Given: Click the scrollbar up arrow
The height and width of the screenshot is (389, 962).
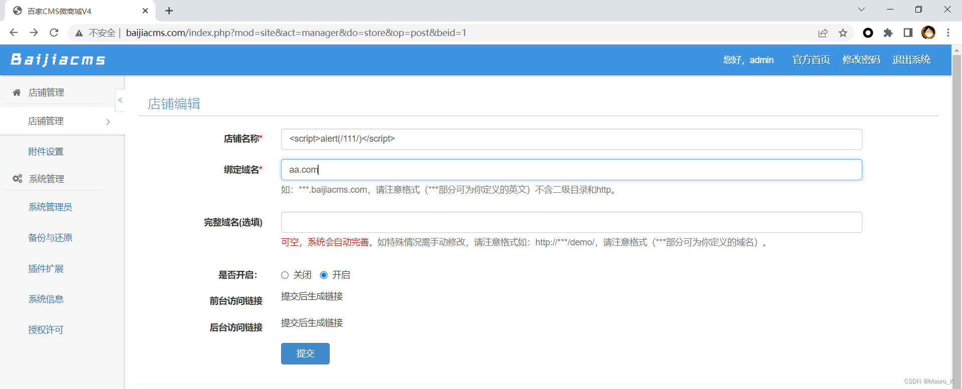Looking at the screenshot, I should pyautogui.click(x=956, y=50).
